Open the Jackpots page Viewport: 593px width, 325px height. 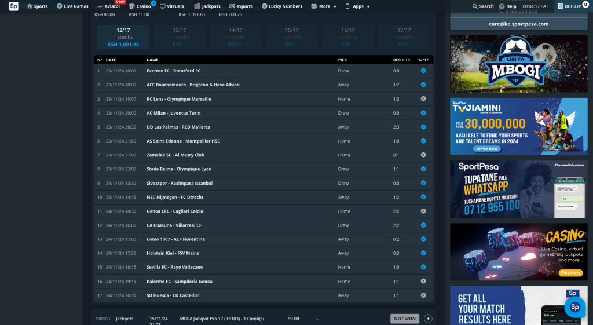click(x=207, y=6)
